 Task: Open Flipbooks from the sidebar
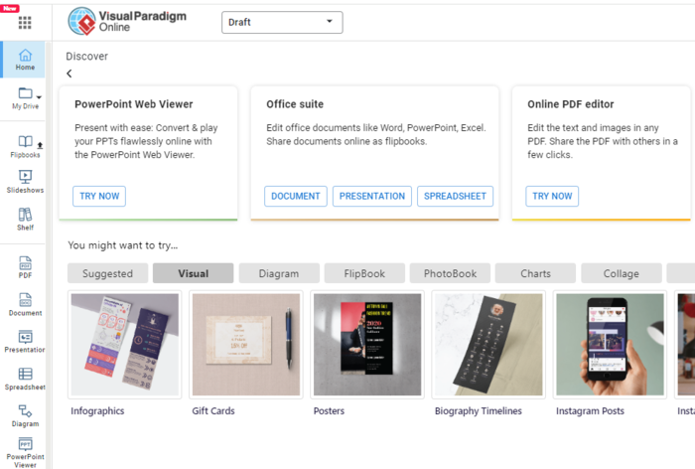point(25,147)
